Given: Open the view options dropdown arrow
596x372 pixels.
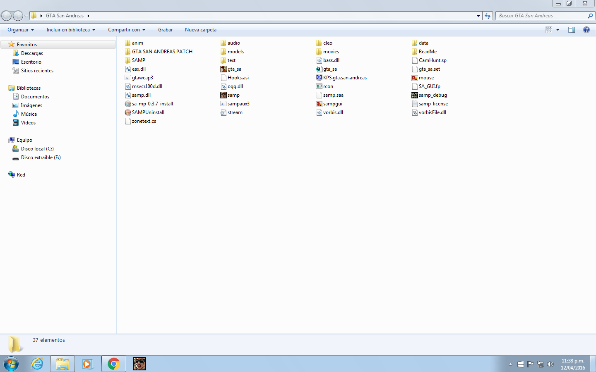Looking at the screenshot, I should pyautogui.click(x=558, y=30).
